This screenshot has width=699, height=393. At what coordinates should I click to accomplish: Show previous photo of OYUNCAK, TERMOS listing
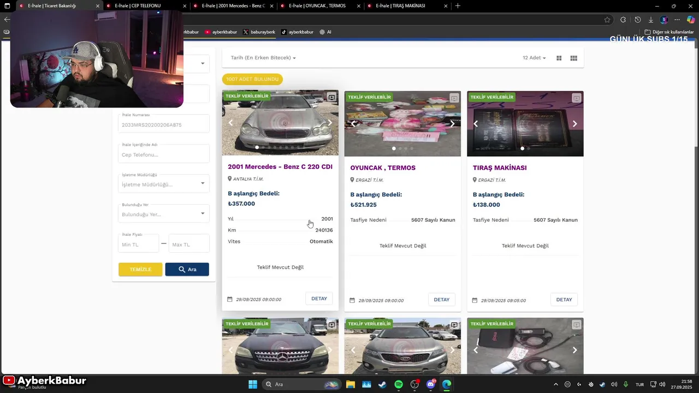coord(353,124)
